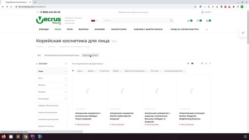Click the user login avatar icon

click(202, 12)
